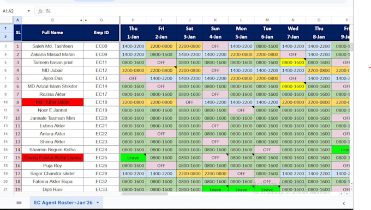Select the SL header cell
This screenshot has height=210, width=371.
(18, 33)
